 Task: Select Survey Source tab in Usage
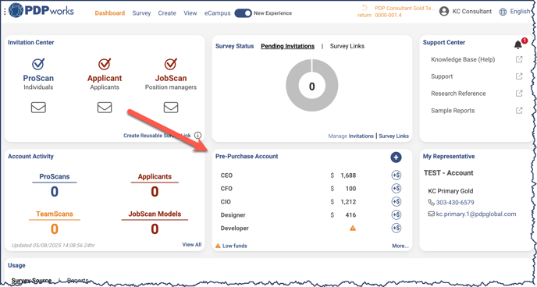coord(31,281)
